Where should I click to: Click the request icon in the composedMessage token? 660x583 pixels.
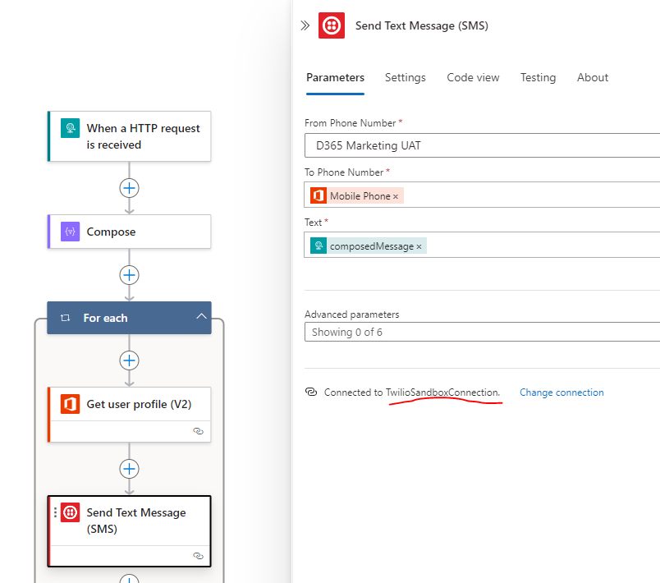tap(319, 246)
